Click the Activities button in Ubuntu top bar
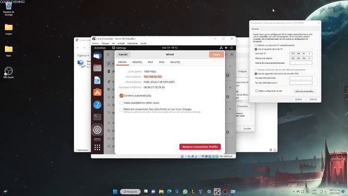 pyautogui.click(x=100, y=48)
